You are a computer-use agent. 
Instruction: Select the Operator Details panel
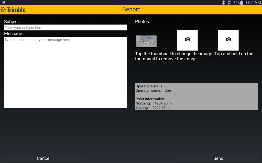tap(196, 97)
